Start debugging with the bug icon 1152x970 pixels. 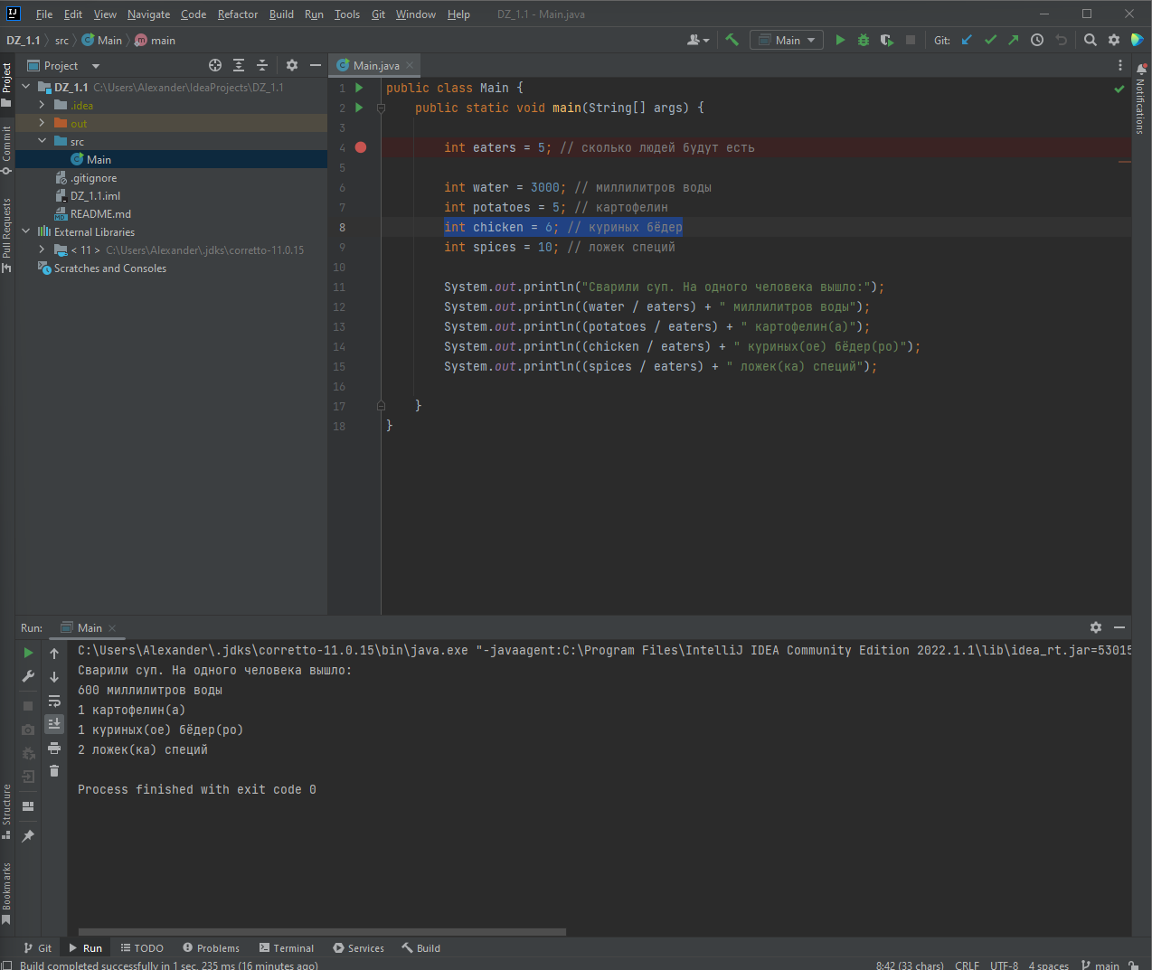[864, 40]
